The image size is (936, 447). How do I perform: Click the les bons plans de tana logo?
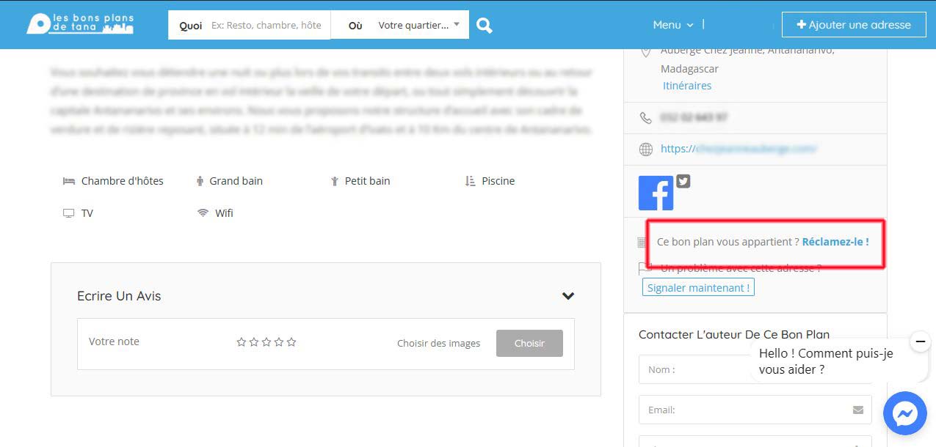(x=79, y=24)
